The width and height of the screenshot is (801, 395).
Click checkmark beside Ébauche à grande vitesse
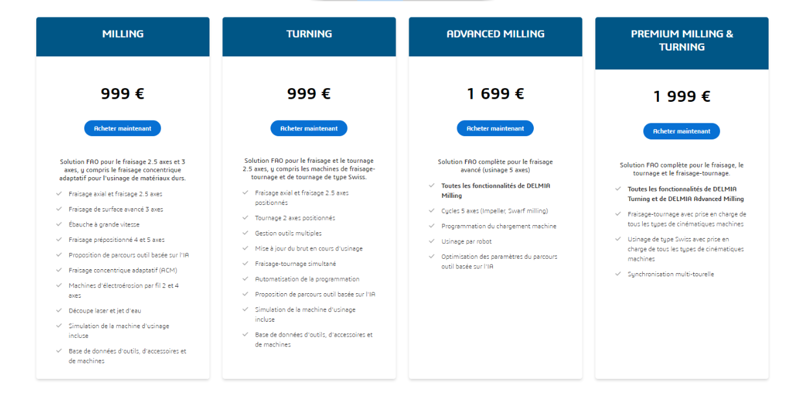59,224
